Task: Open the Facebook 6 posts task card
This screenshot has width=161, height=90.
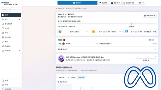Action: tap(107, 32)
